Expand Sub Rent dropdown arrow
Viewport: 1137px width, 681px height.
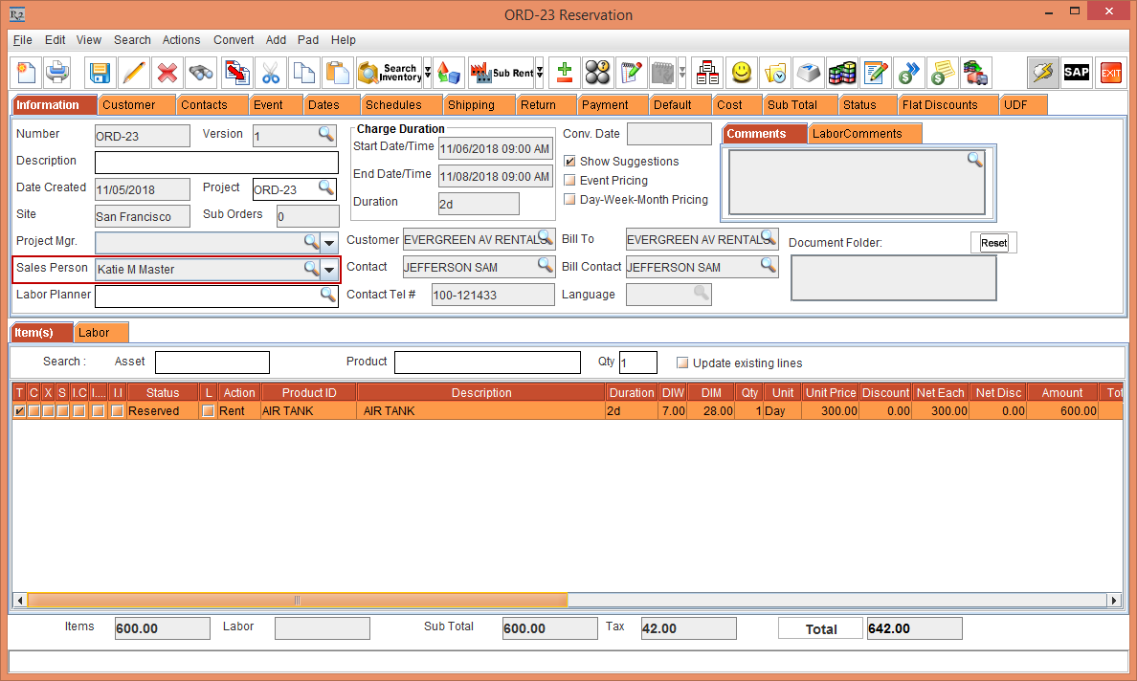point(540,73)
